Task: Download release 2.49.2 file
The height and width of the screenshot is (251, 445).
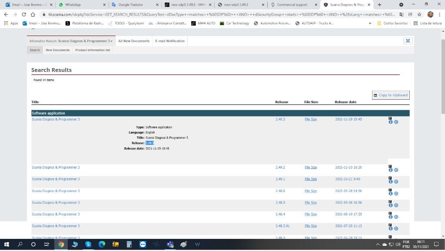Action: [x=396, y=170]
